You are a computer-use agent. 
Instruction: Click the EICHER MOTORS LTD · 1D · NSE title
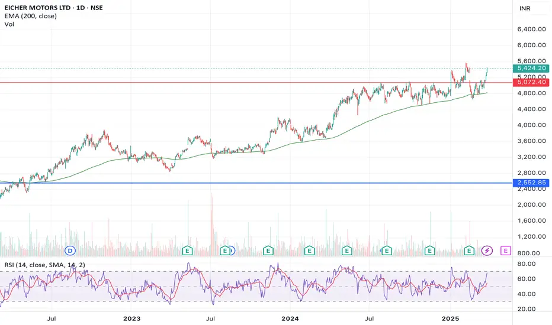pyautogui.click(x=53, y=7)
